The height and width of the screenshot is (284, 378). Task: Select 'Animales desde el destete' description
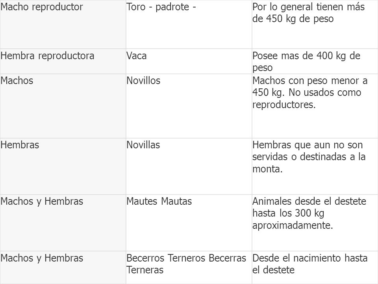(x=309, y=213)
